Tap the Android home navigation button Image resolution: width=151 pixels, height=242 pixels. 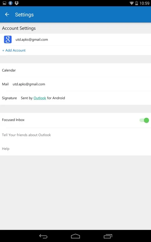[75, 236]
